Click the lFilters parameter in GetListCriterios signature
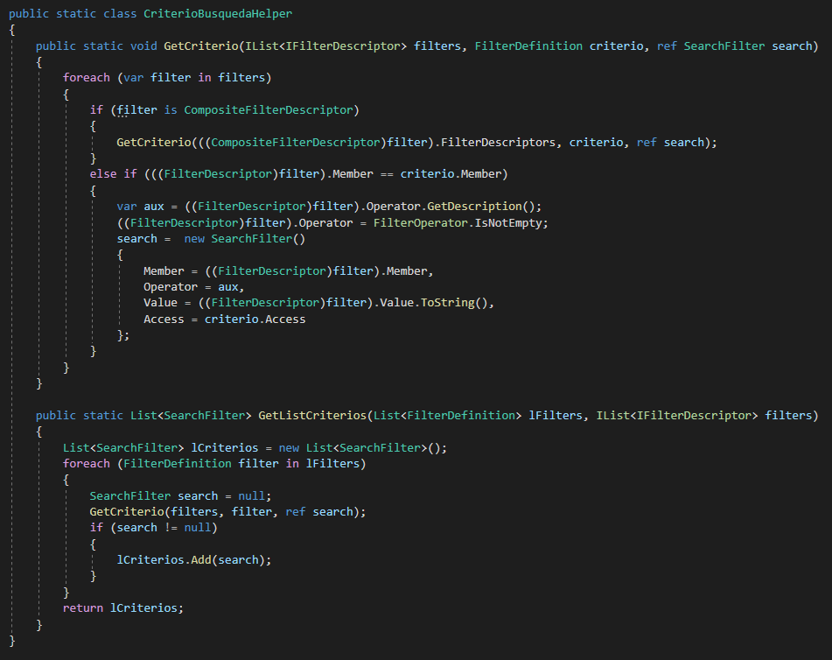The width and height of the screenshot is (832, 660). tap(557, 415)
